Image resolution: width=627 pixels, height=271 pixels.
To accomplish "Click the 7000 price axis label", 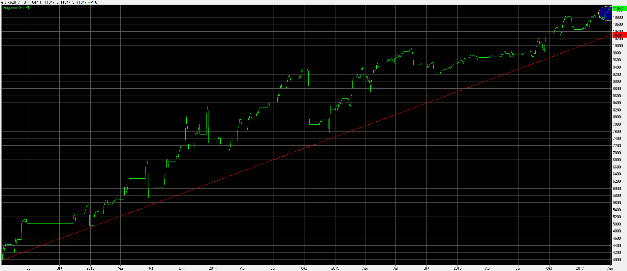I will [617, 153].
